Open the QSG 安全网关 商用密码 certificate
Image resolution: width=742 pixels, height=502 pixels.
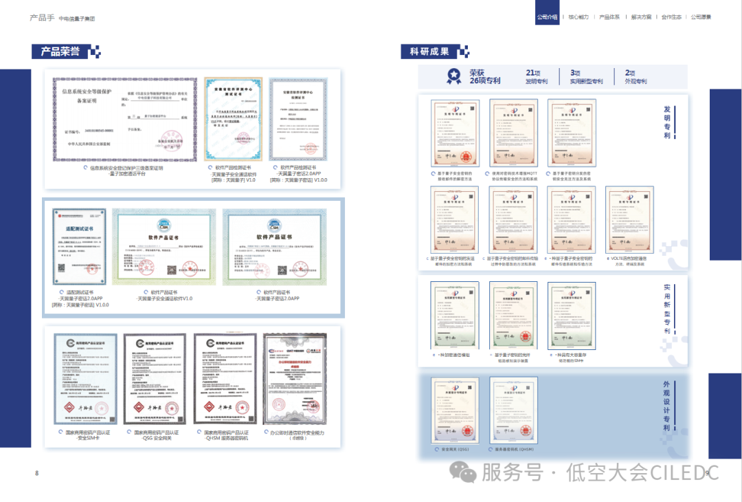[x=155, y=379]
